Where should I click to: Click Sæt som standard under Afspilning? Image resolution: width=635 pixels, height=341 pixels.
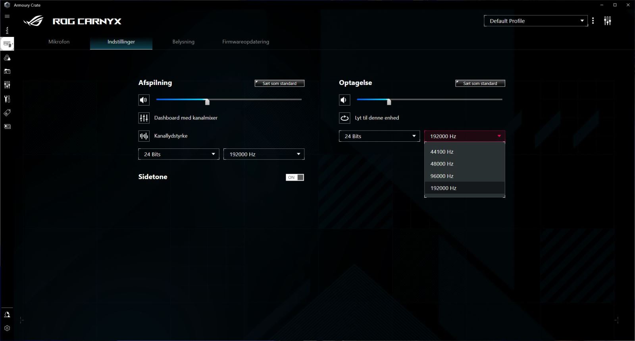click(x=279, y=83)
